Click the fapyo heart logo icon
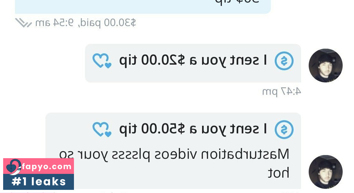This screenshot has width=354, height=193. (x=13, y=167)
